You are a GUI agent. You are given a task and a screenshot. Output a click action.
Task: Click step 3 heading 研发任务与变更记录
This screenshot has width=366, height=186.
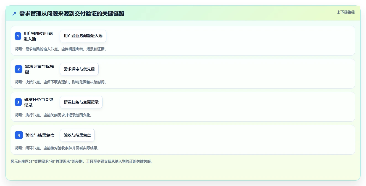39,102
